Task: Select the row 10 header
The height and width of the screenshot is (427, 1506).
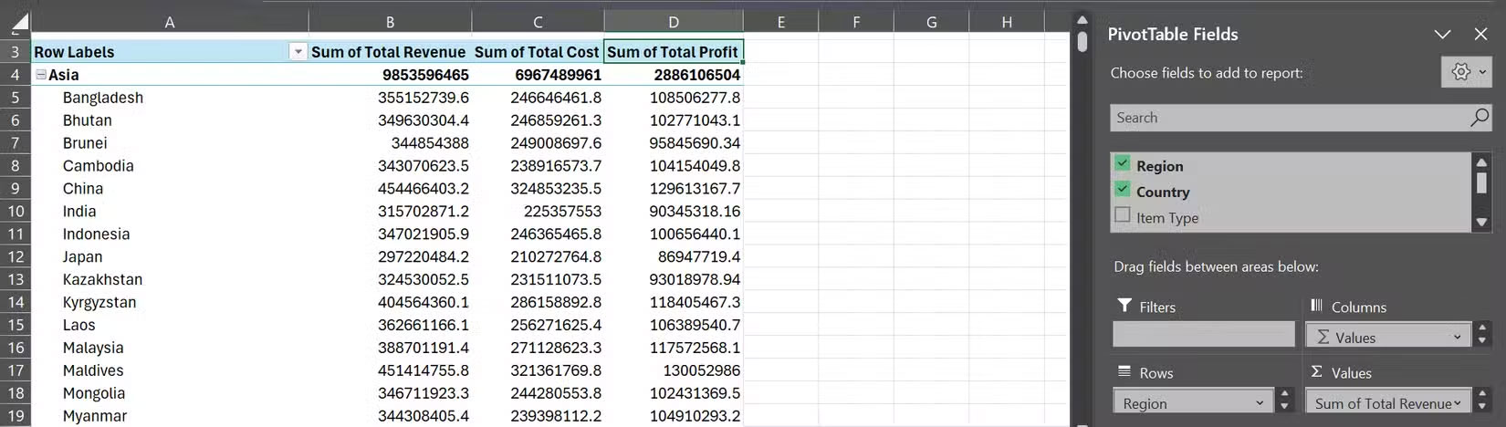Action: click(x=16, y=211)
